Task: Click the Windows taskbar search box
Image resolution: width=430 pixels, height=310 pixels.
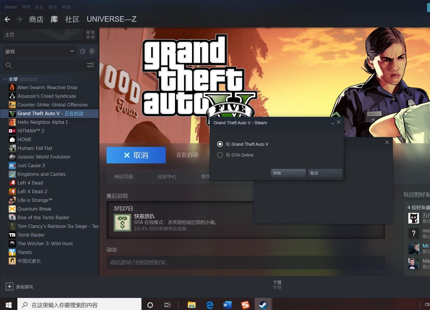Action: [x=79, y=305]
